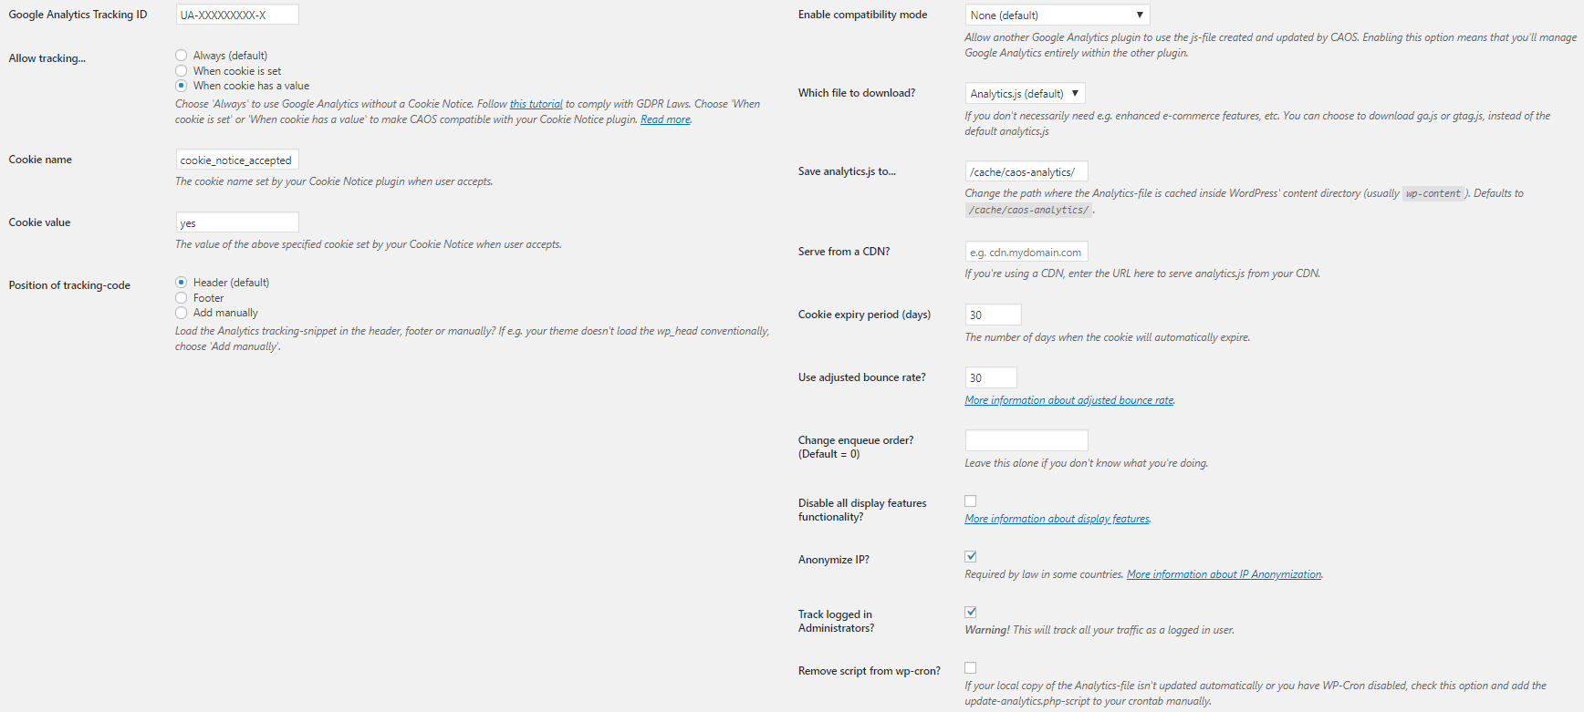The height and width of the screenshot is (712, 1584).
Task: Select 'Always (default)' tracking radio button
Action: coord(181,56)
